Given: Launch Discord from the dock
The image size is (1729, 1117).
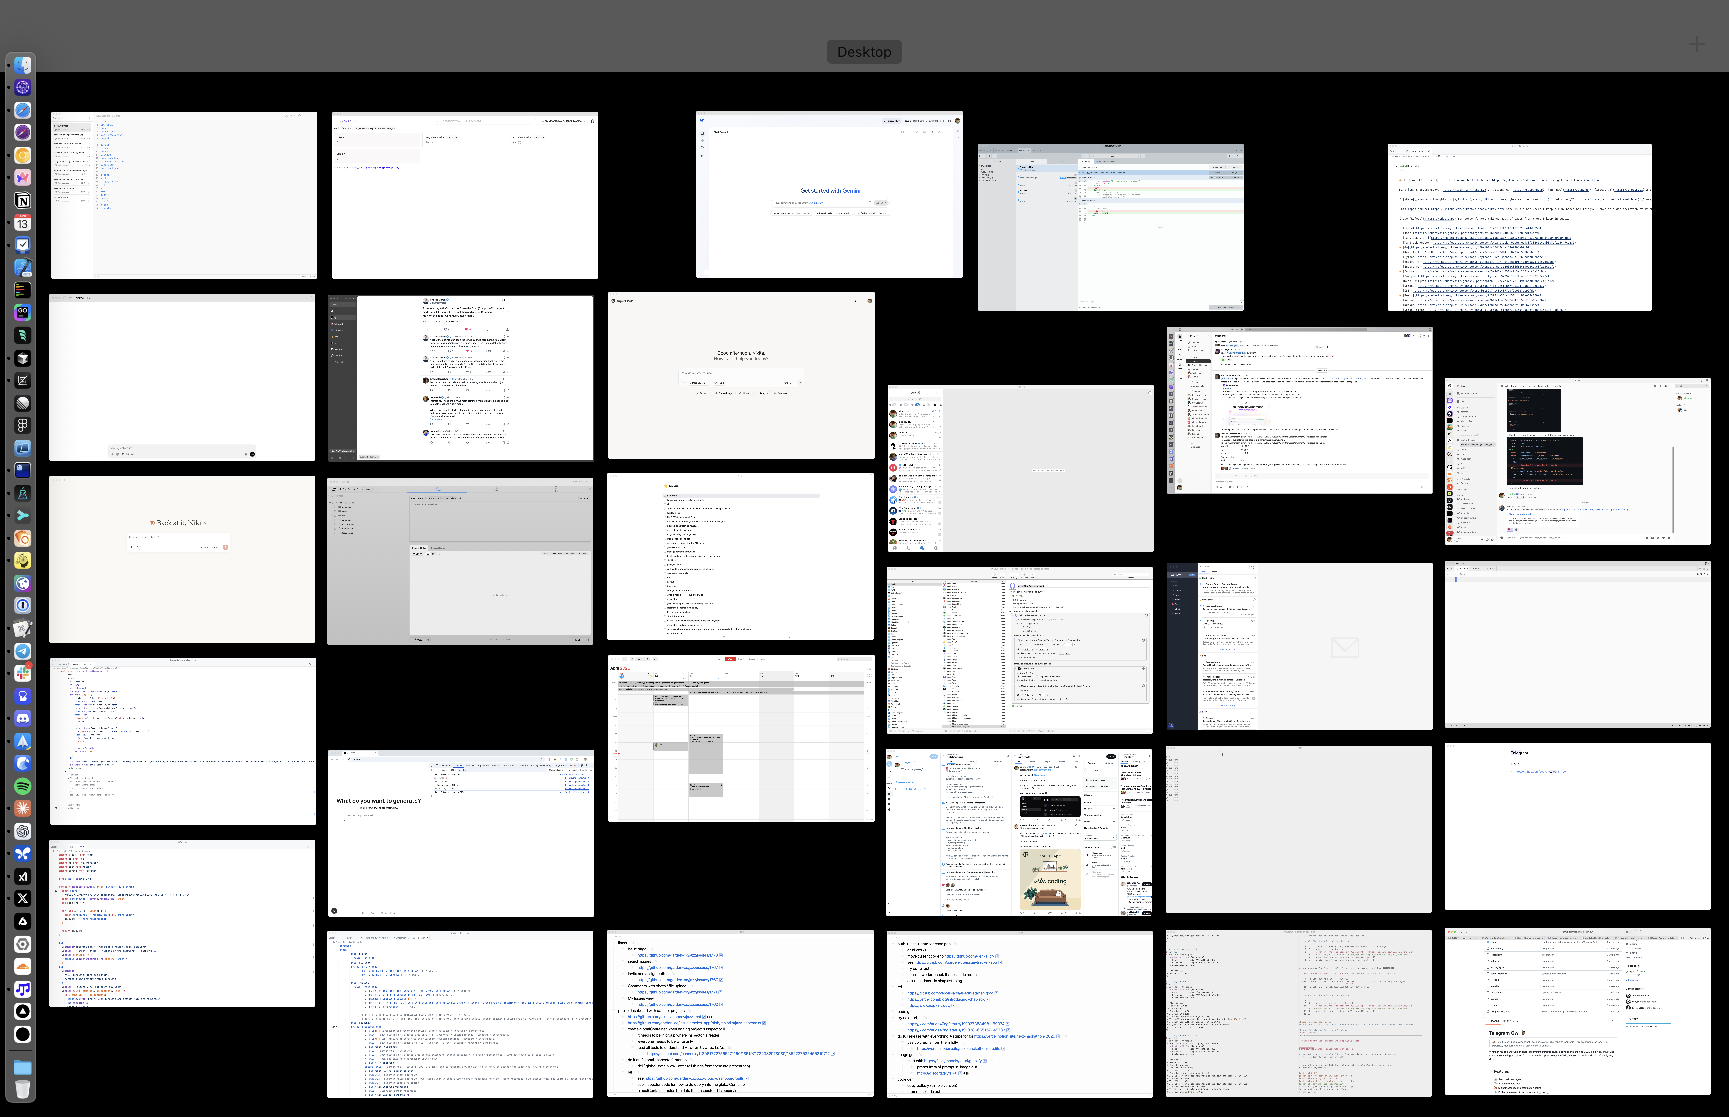Looking at the screenshot, I should [23, 718].
